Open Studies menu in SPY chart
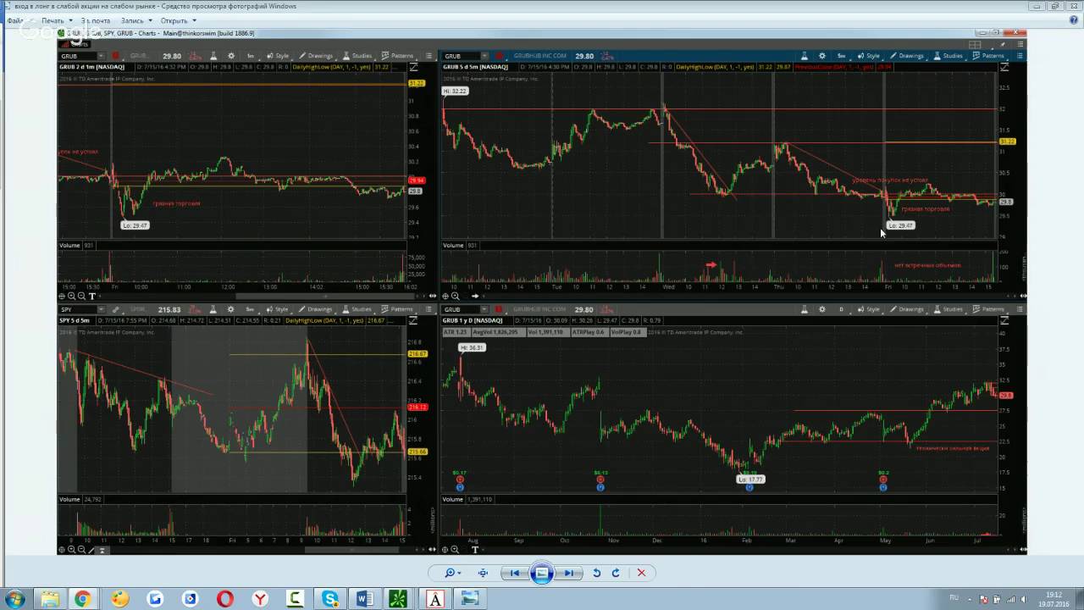Viewport: 1084px width, 610px height. tap(357, 309)
